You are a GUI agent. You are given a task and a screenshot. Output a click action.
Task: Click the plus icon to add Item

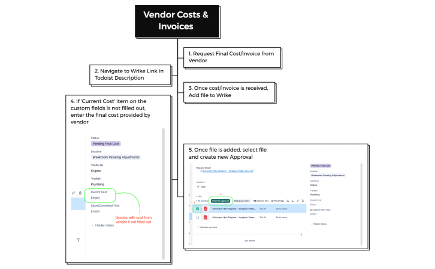[x=198, y=187]
